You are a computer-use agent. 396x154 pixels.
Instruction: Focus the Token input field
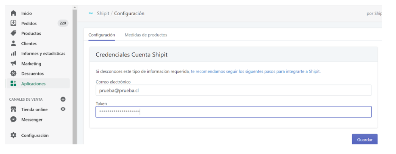coord(233,112)
